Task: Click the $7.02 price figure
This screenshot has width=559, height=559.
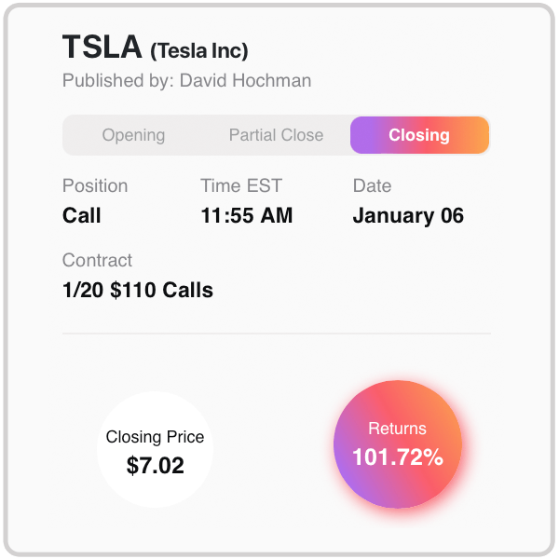Action: tap(155, 465)
